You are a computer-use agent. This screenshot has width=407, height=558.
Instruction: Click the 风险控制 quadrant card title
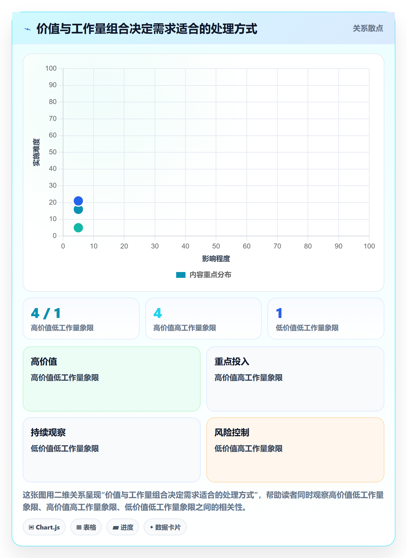[x=232, y=432]
